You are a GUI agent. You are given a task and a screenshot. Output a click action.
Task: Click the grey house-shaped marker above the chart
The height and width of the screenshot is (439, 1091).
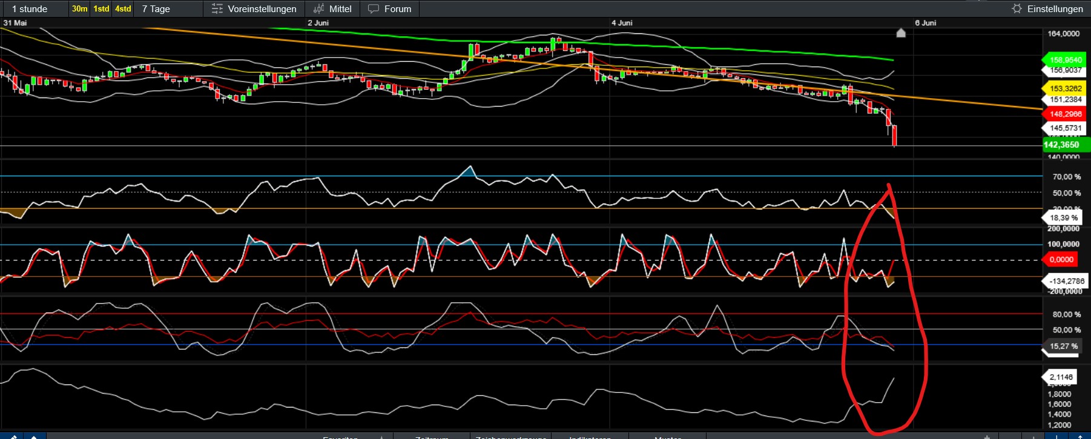[x=901, y=33]
